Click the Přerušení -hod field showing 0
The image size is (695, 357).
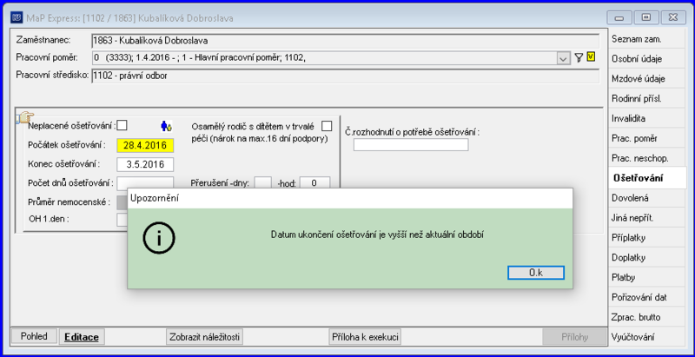click(x=314, y=182)
